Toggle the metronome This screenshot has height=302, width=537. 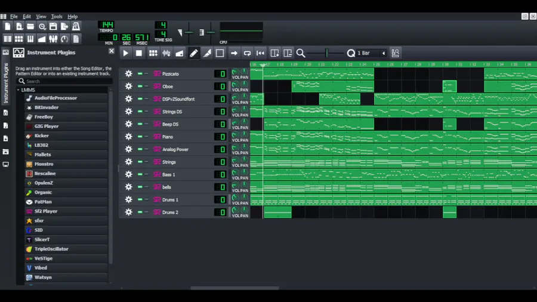click(x=76, y=26)
